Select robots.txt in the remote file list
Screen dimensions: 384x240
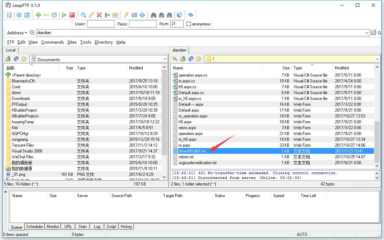186,157
